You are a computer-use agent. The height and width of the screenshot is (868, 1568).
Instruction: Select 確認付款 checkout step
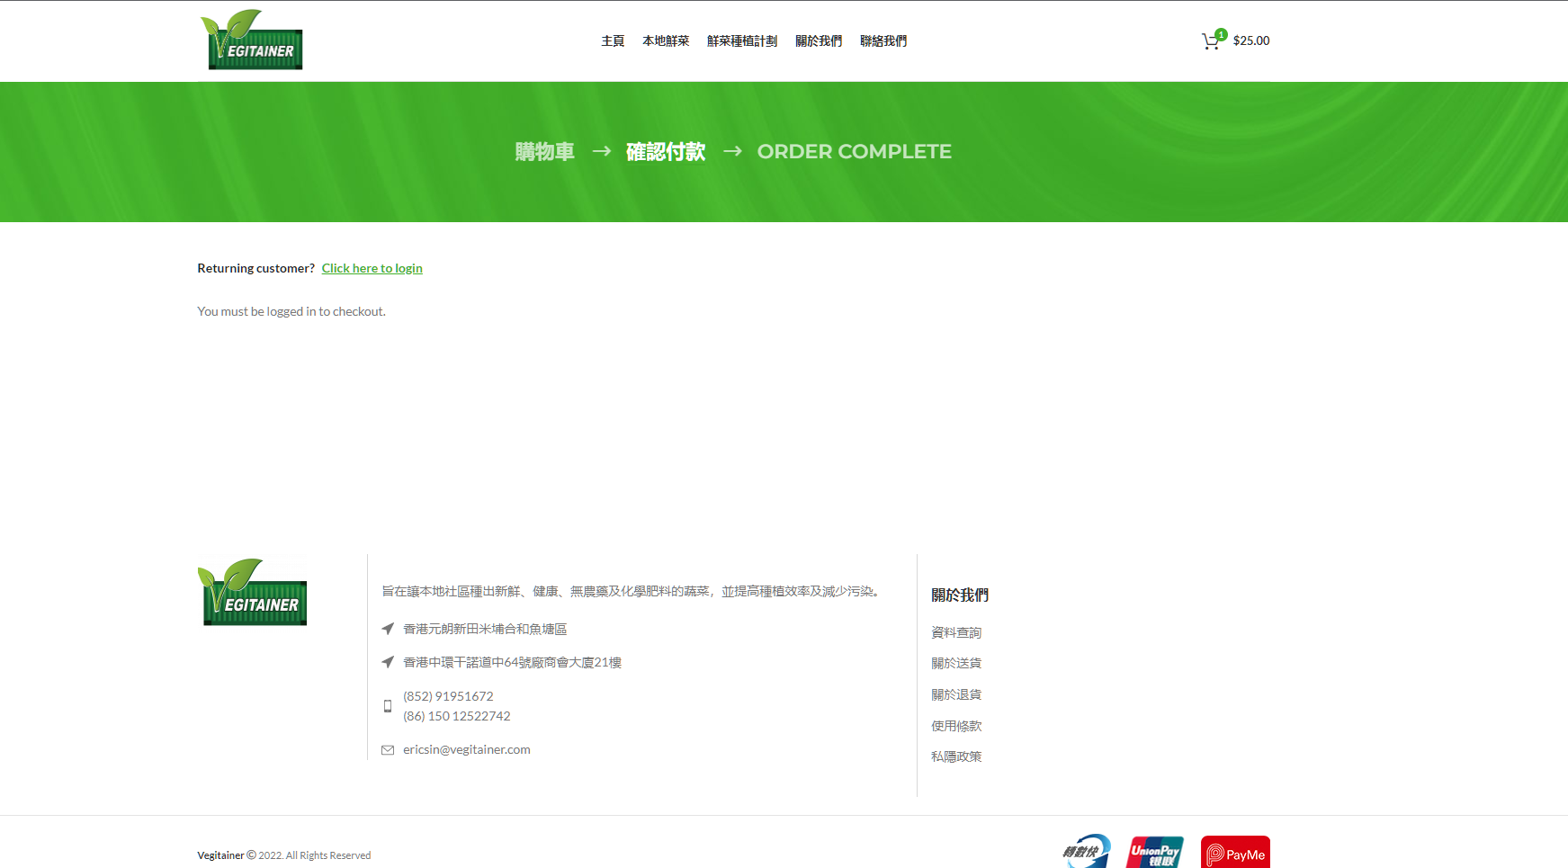pyautogui.click(x=666, y=151)
